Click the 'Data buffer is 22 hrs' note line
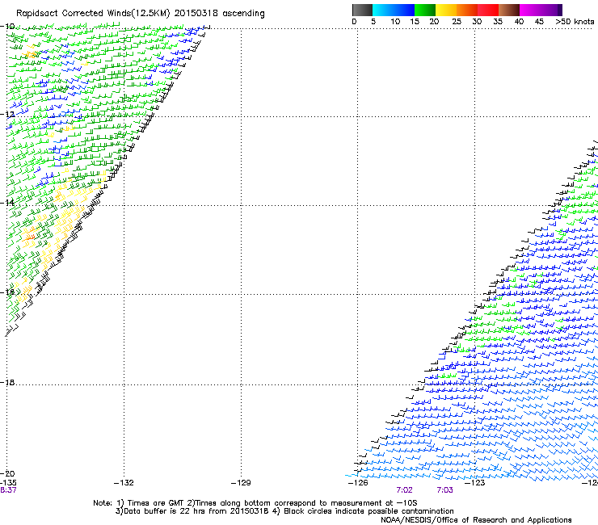This screenshot has width=598, height=525. click(x=284, y=511)
